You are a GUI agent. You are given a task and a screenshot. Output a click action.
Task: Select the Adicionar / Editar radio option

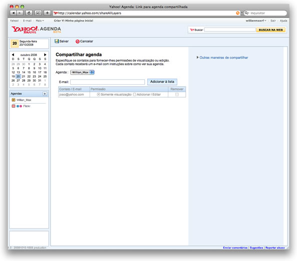(x=135, y=94)
